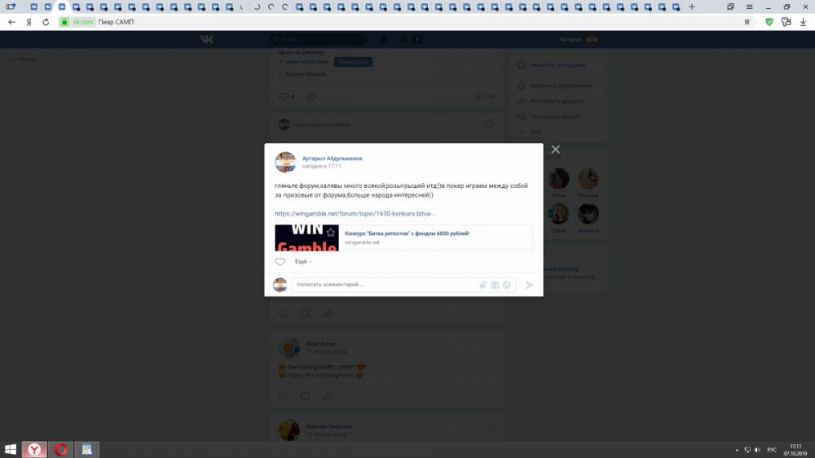Viewport: 815px width, 458px height.
Task: Open a new browser tab
Action: 691,7
